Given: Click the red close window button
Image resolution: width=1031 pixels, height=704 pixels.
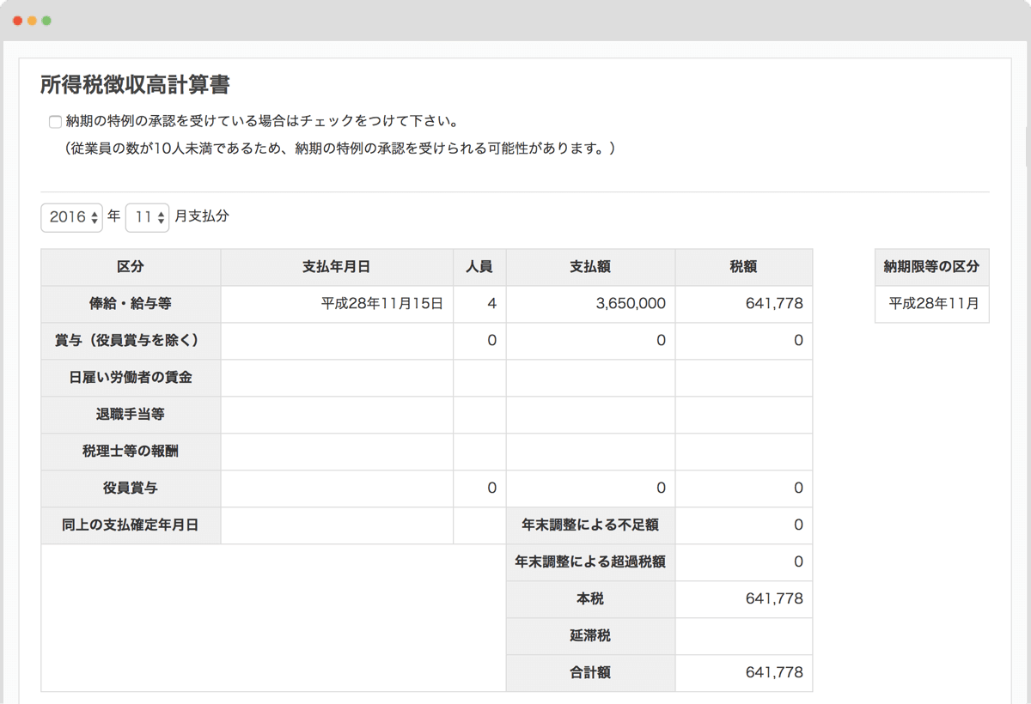Looking at the screenshot, I should (x=17, y=21).
